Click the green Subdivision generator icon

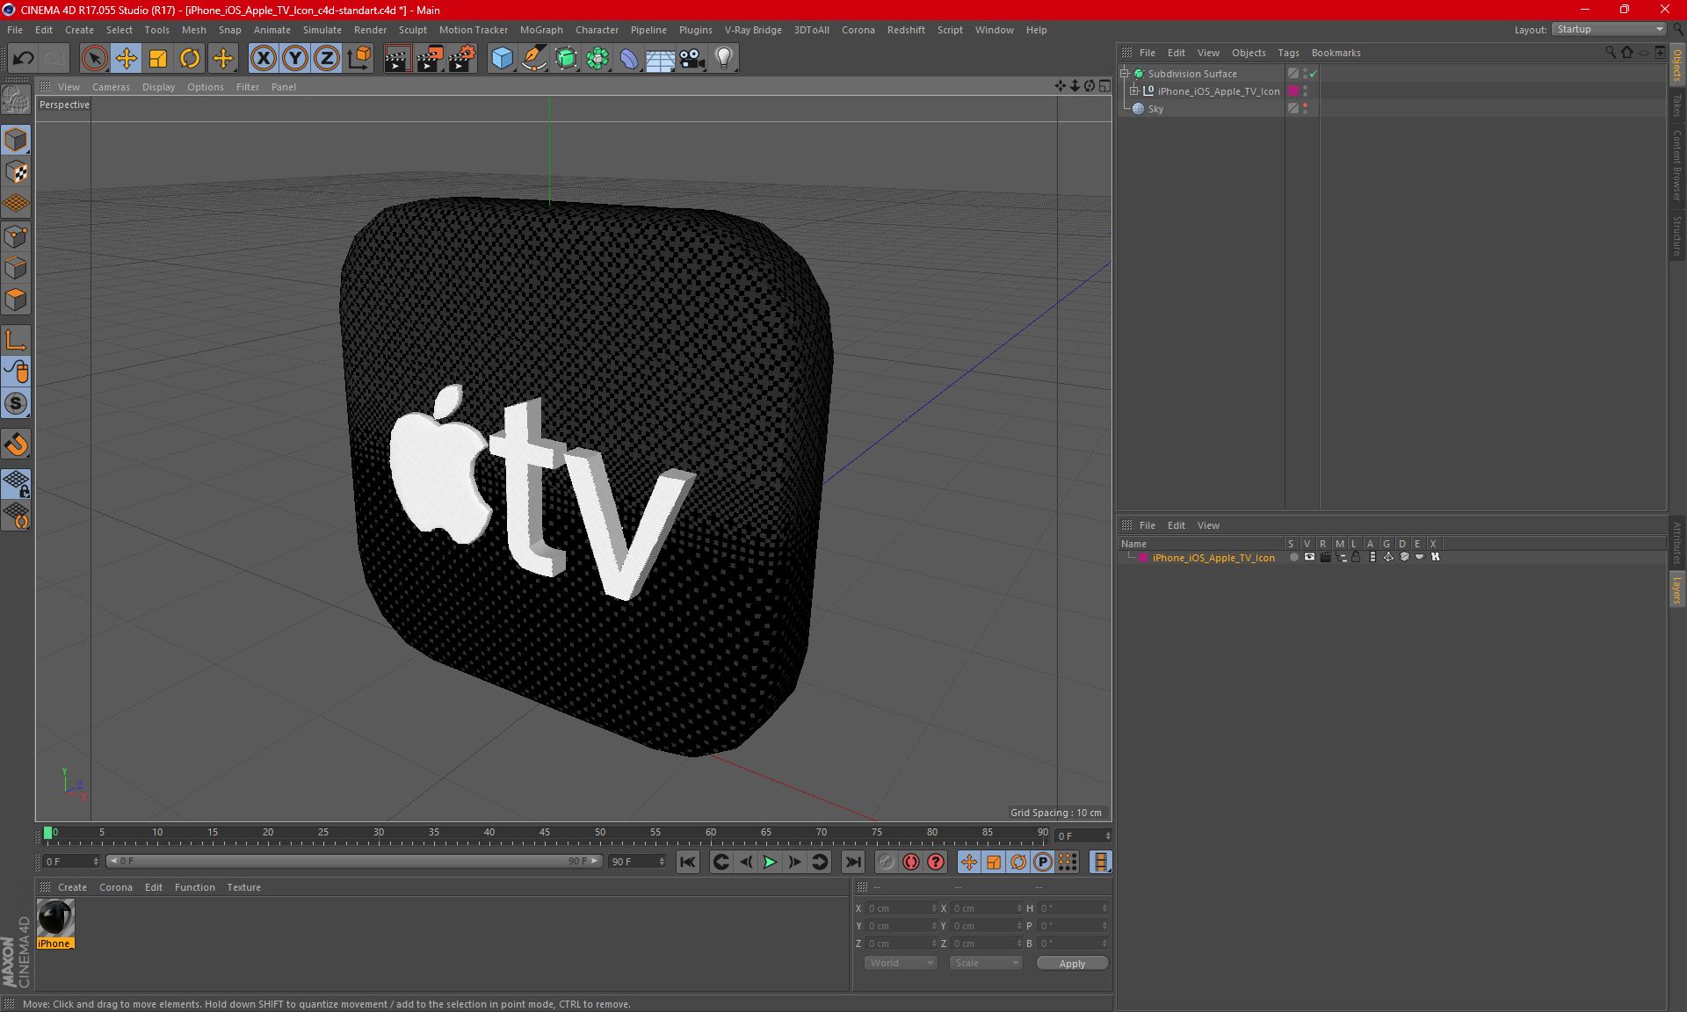point(566,58)
